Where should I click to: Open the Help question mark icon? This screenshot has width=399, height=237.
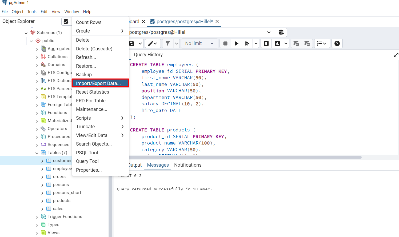337,43
